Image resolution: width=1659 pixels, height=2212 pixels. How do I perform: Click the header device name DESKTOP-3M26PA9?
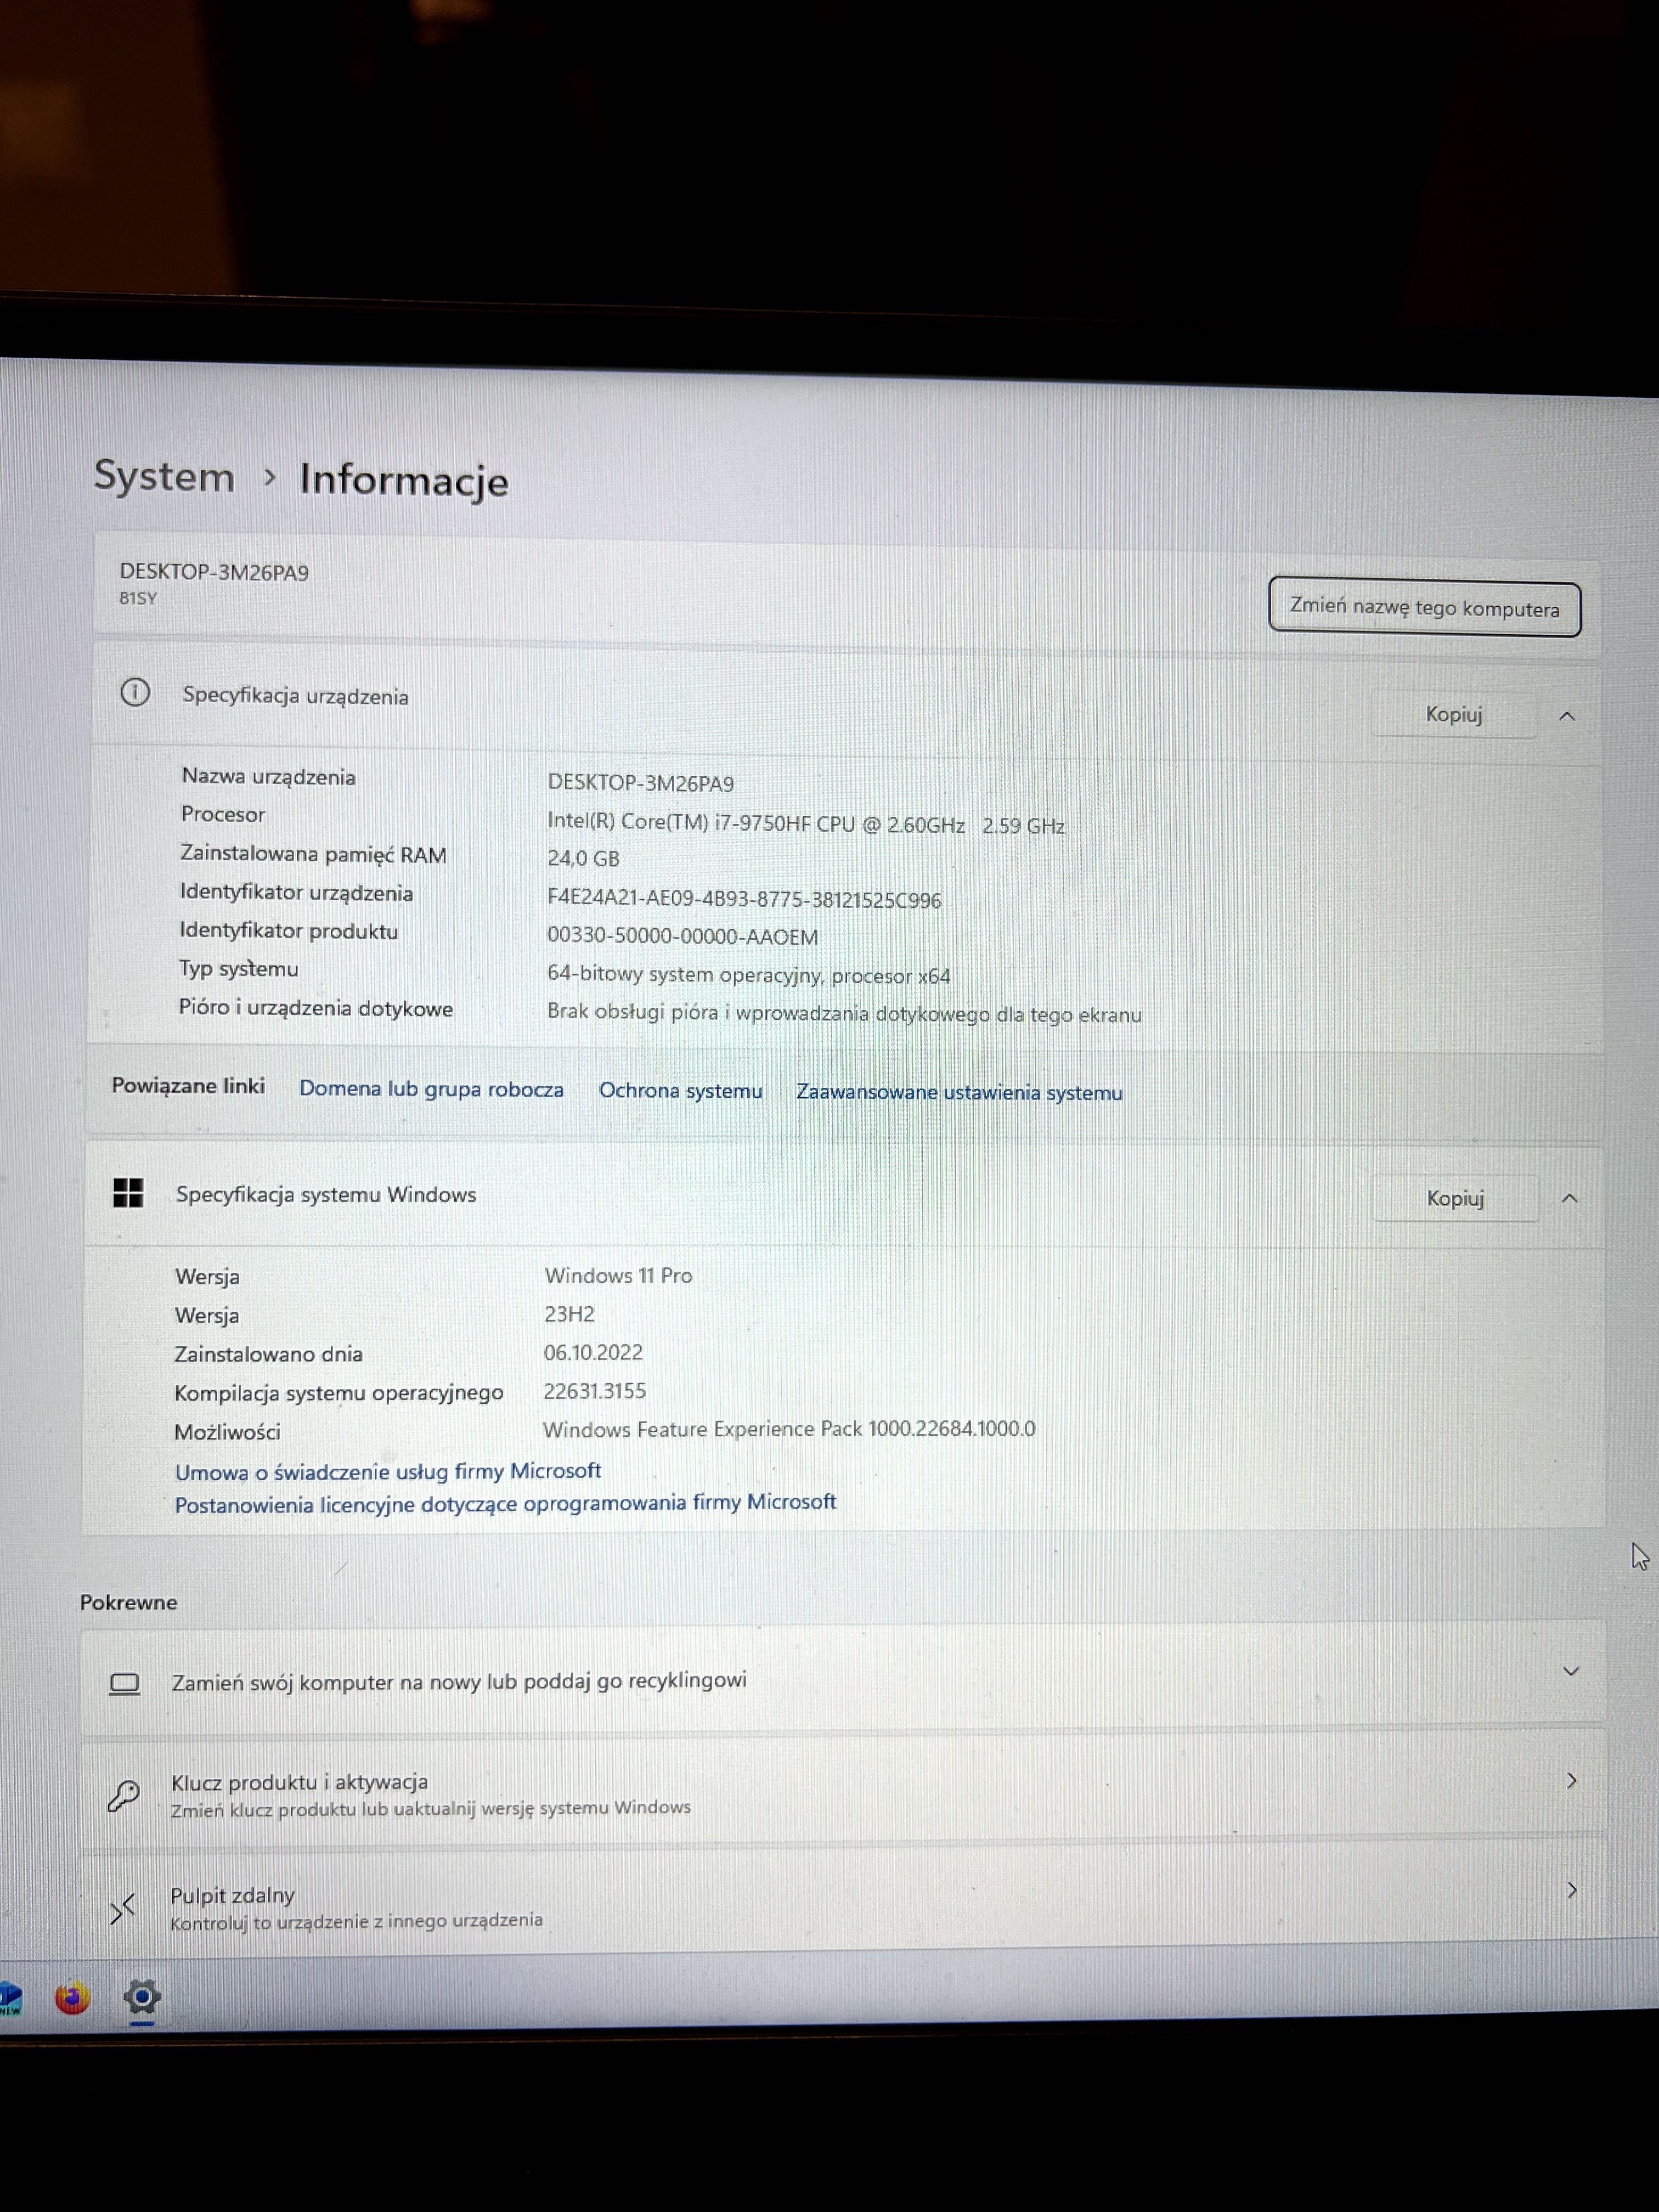(x=214, y=572)
